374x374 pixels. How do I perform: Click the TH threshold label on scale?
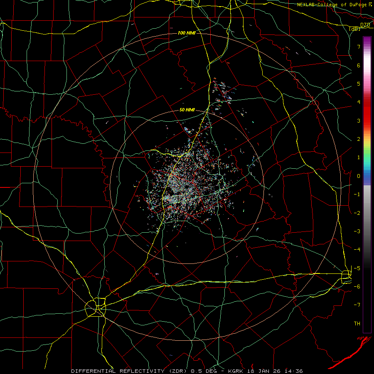pos(357,324)
